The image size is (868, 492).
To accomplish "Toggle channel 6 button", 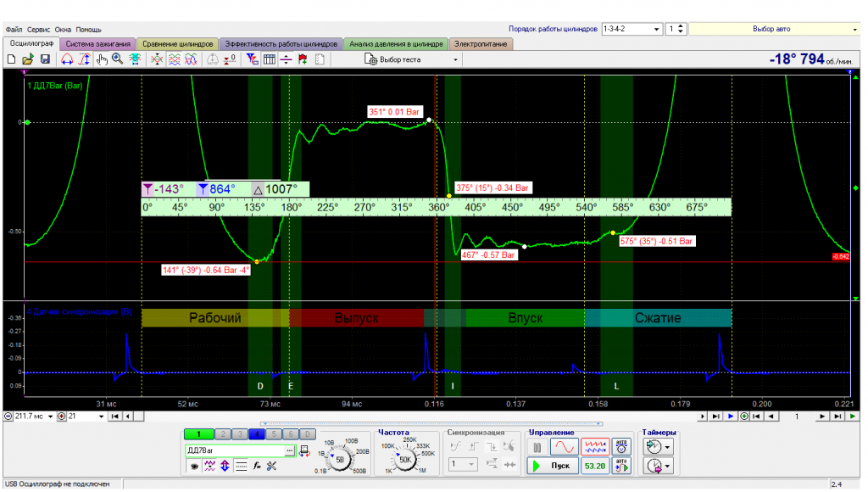I will point(291,435).
